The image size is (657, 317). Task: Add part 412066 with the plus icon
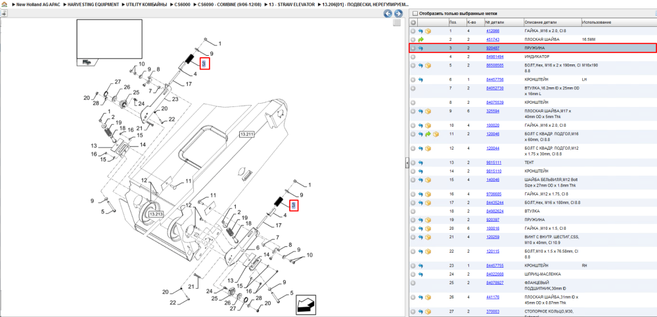pos(413,32)
